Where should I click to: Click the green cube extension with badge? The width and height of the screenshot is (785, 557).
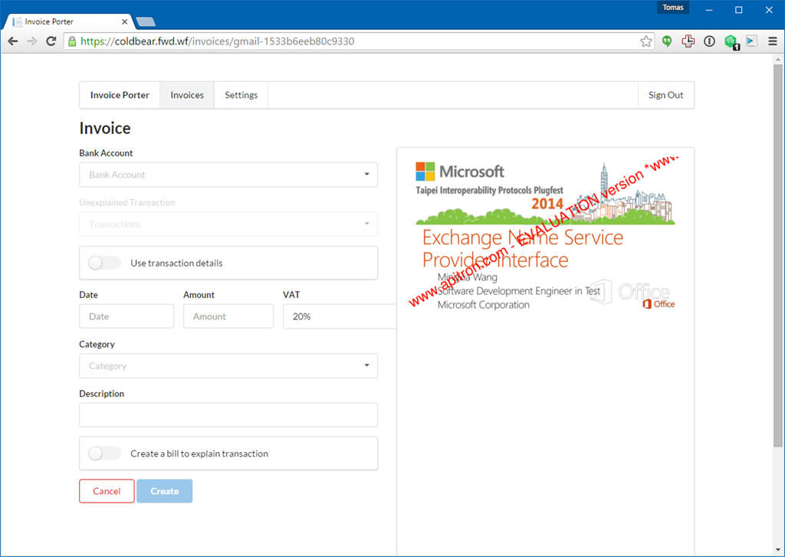click(731, 42)
